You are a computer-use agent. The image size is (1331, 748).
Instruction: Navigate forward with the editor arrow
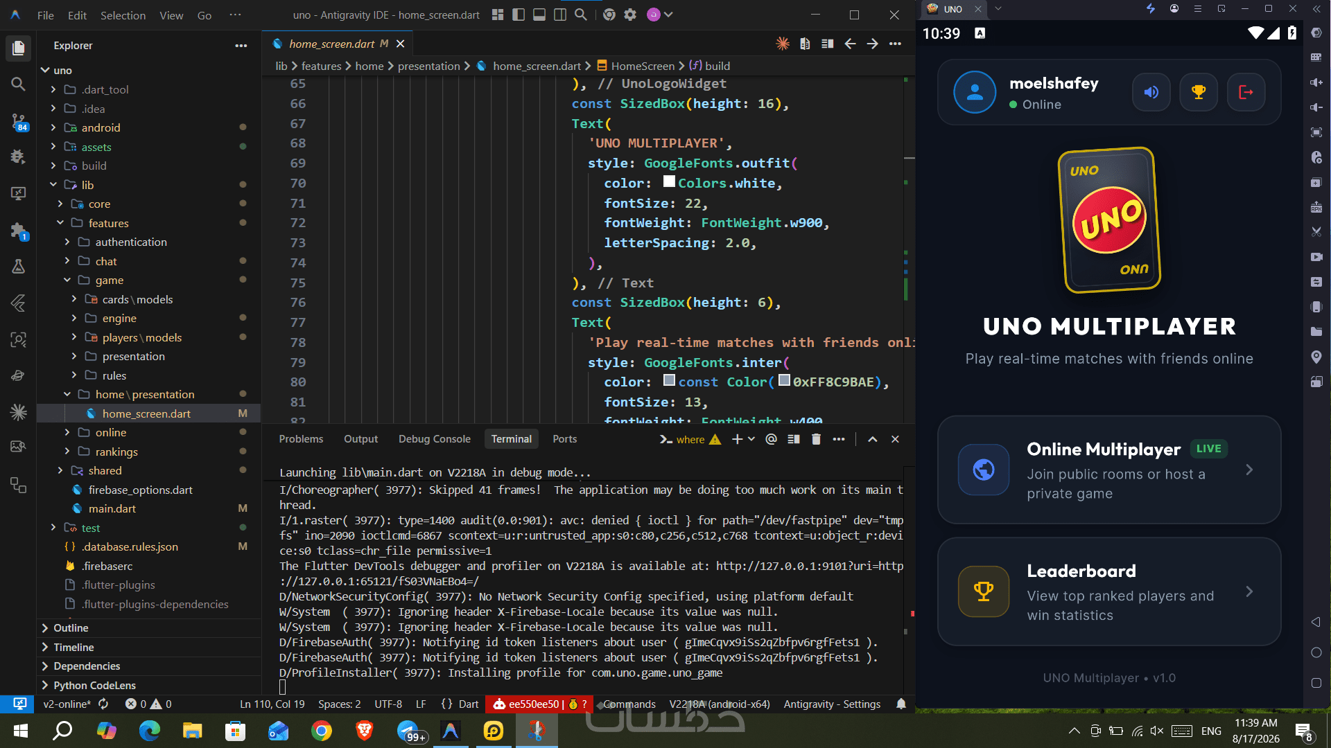coord(873,44)
